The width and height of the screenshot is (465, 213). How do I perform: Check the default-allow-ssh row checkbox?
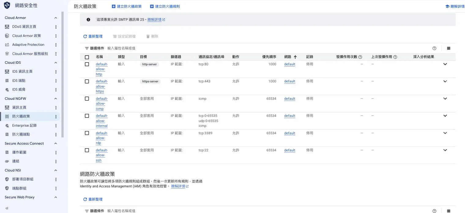[x=87, y=150]
